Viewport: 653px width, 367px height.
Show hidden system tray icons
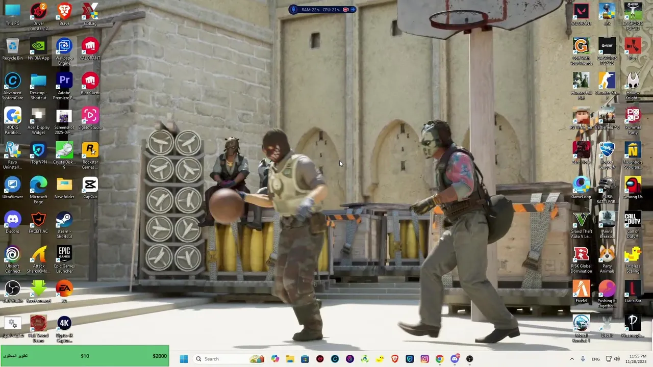click(x=571, y=359)
